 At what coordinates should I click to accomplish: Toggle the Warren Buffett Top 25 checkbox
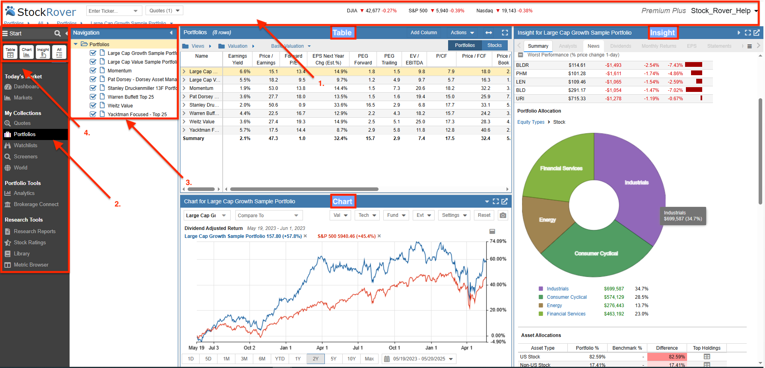pyautogui.click(x=93, y=97)
